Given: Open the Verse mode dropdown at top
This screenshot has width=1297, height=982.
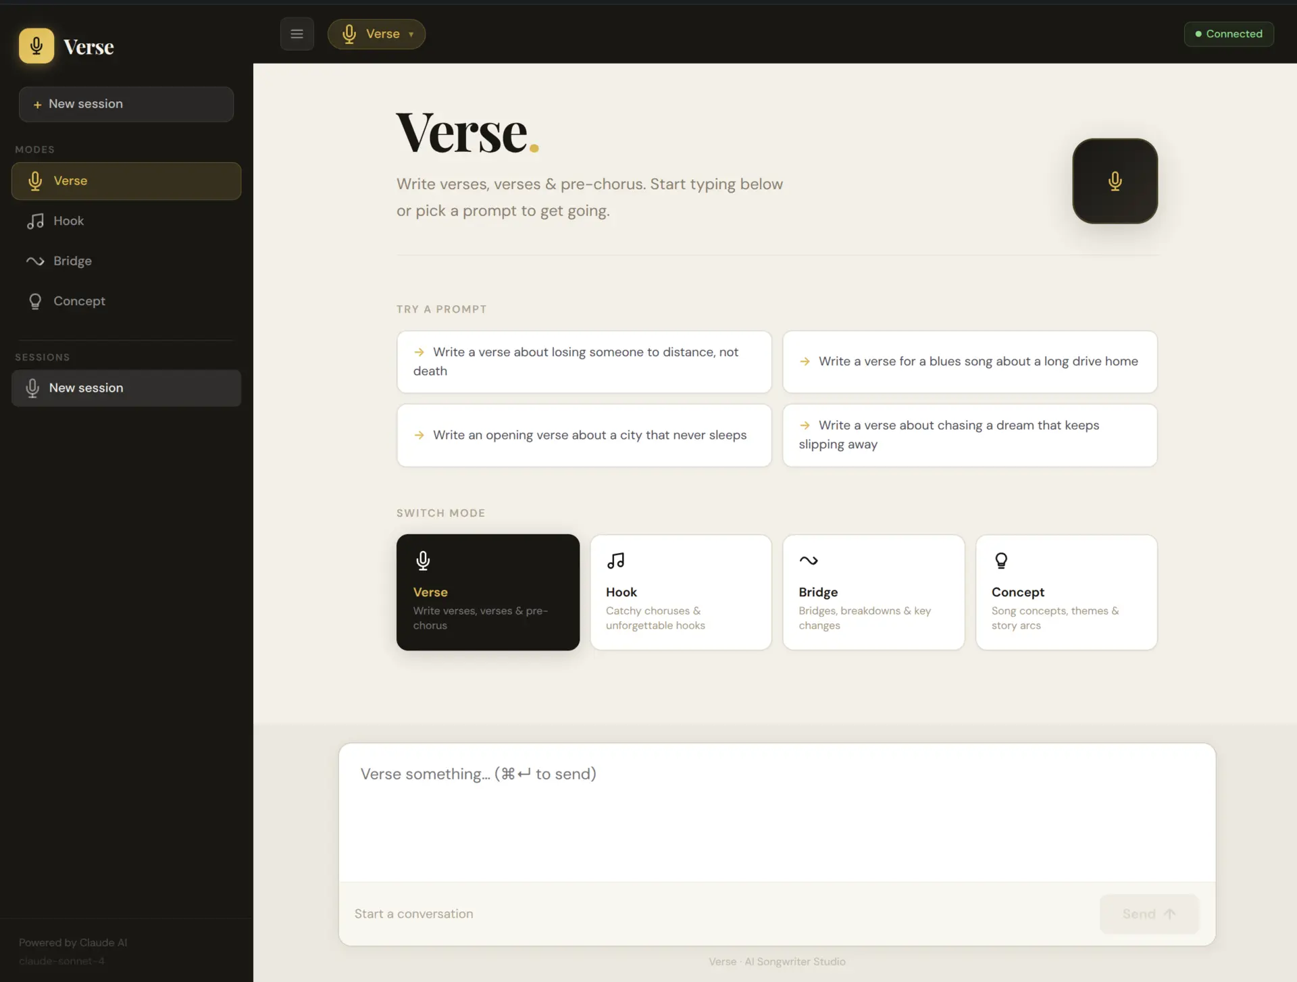Looking at the screenshot, I should point(376,34).
